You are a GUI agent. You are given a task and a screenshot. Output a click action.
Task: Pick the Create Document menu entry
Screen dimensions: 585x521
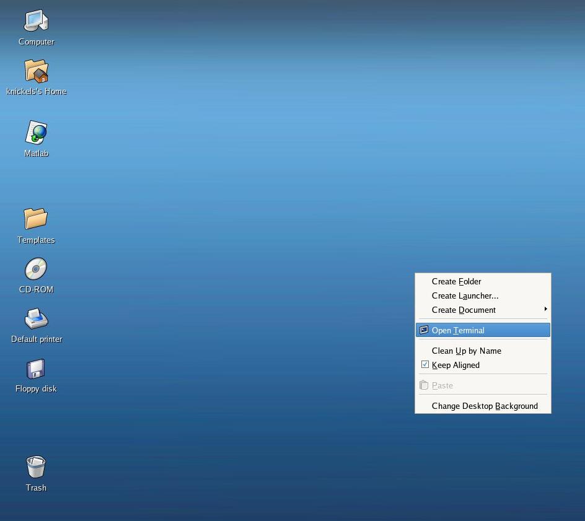483,310
